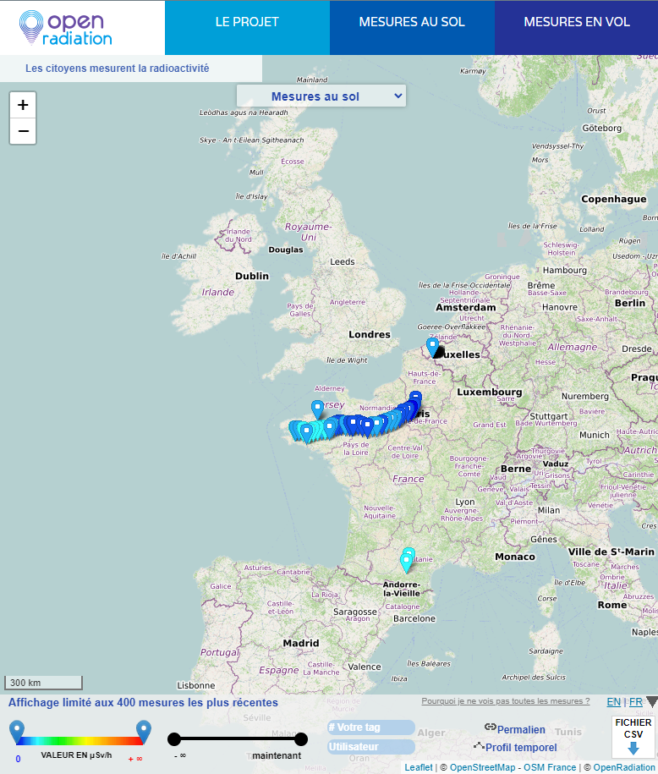
Task: Download the CSV file
Action: 633,736
